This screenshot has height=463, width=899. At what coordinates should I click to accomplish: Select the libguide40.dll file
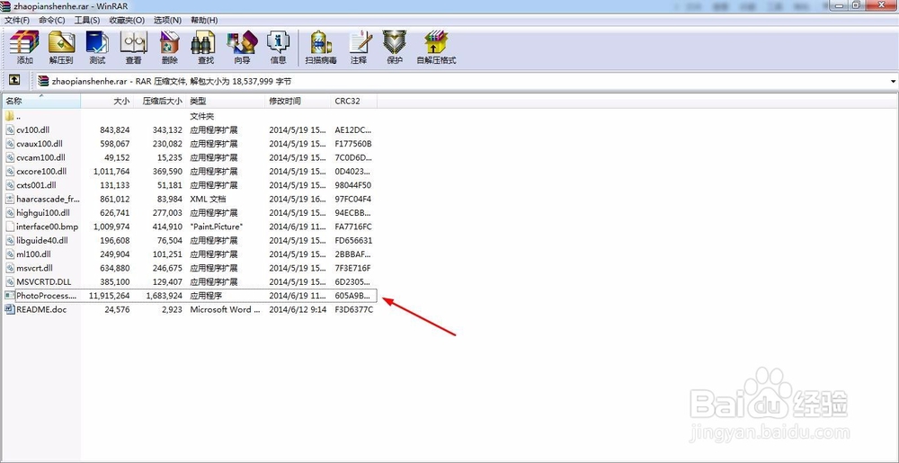[x=189, y=240]
